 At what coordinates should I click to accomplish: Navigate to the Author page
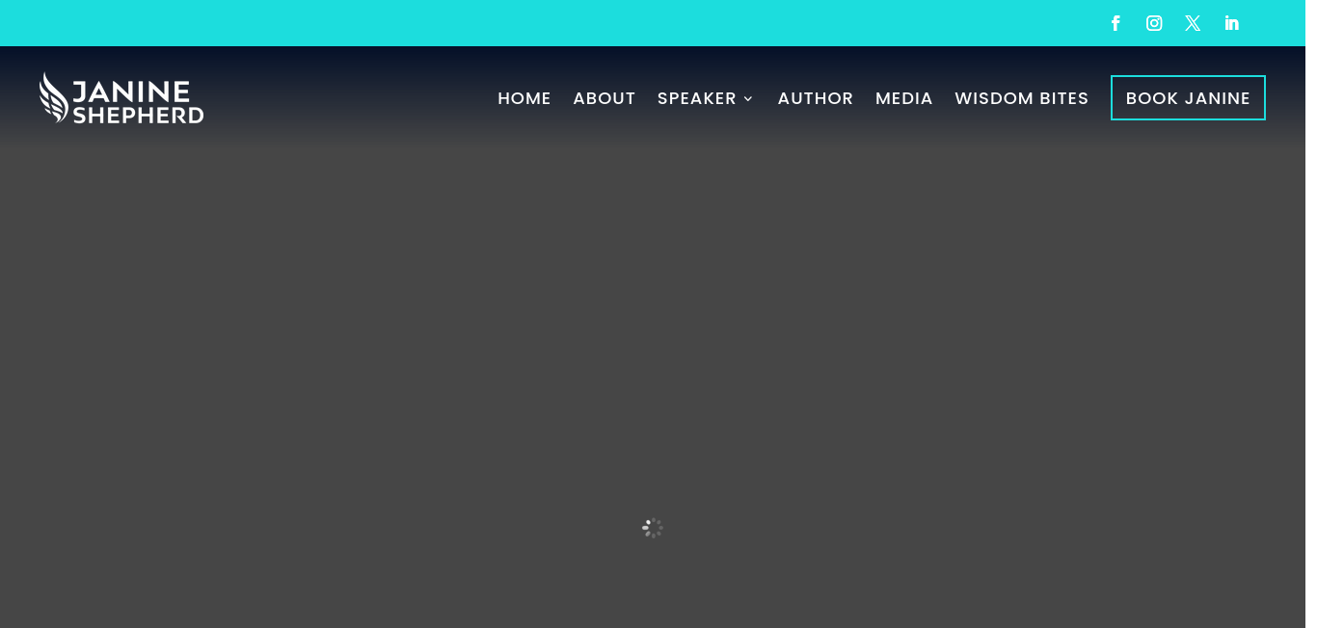coord(815,98)
